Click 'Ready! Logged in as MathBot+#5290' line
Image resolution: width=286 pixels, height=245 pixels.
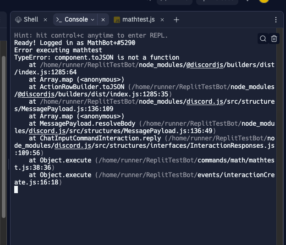[75, 43]
